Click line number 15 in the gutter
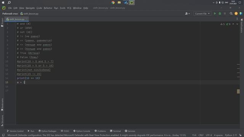 tap(7, 82)
